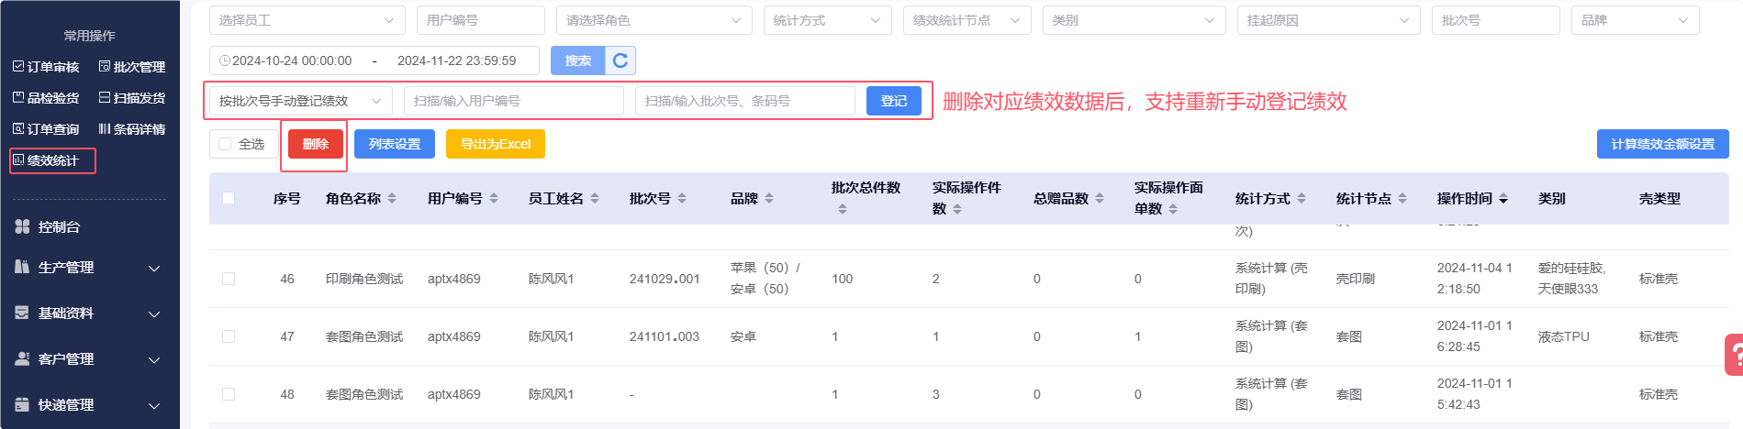Tick the 全选 checkbox
The height and width of the screenshot is (429, 1743).
coord(225,144)
